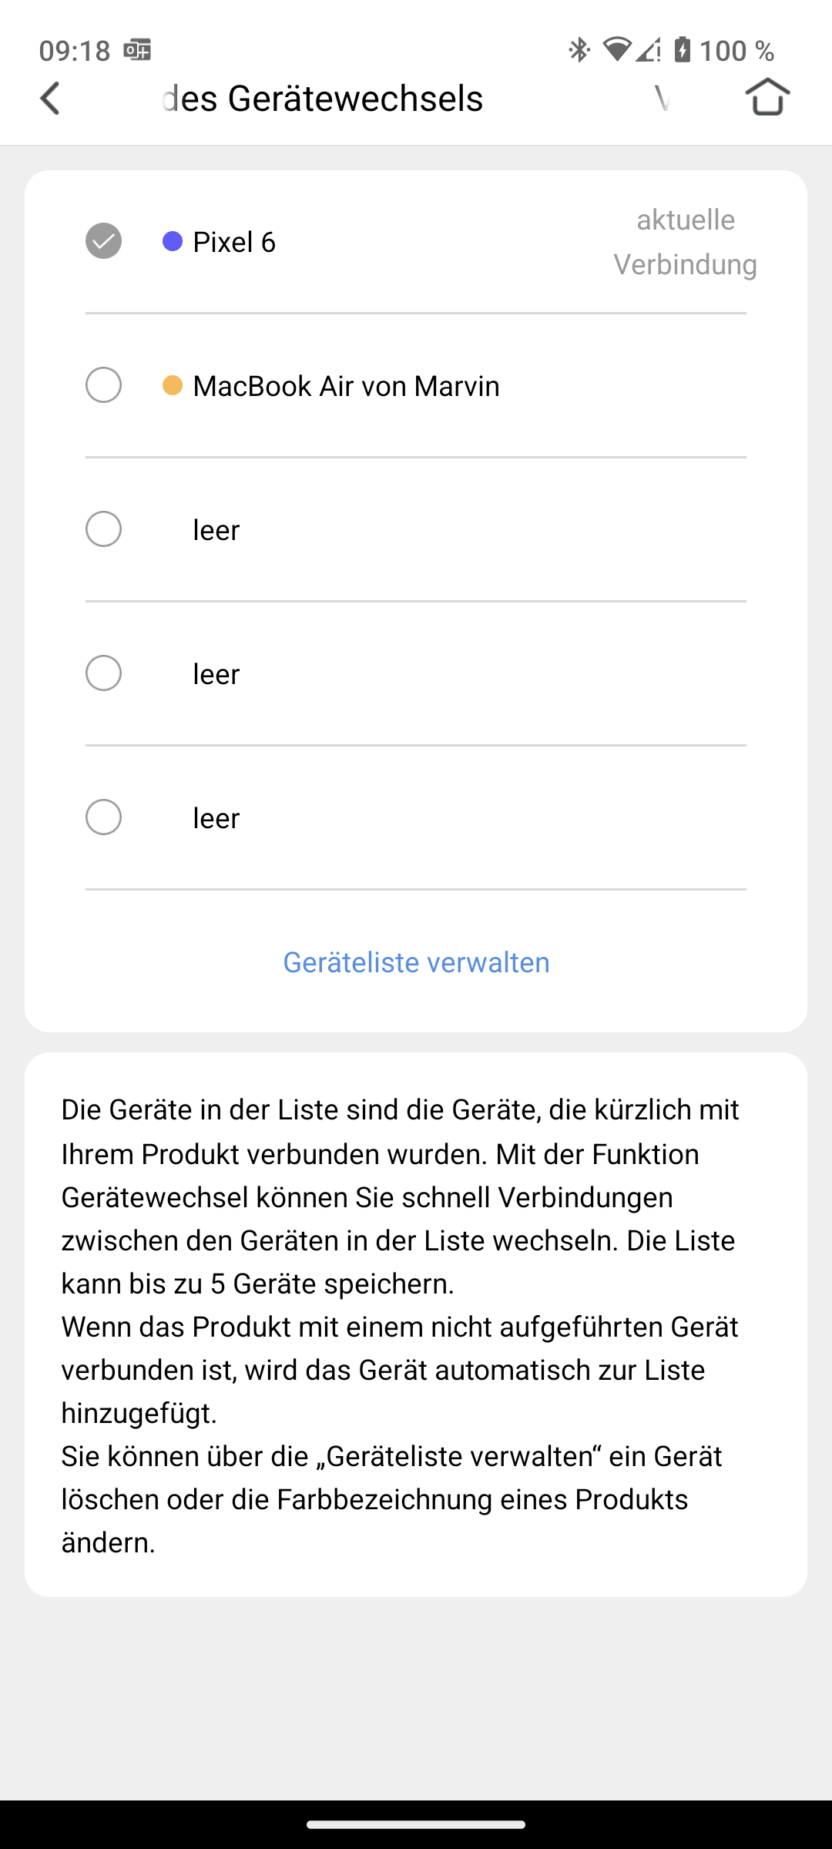
Task: Tap the Pixel 6 device name
Action: 234,242
